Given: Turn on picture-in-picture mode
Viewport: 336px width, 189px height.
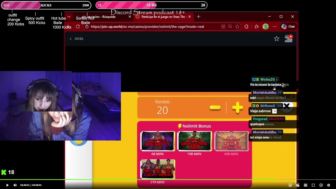Looking at the screenshot, I should (x=290, y=185).
